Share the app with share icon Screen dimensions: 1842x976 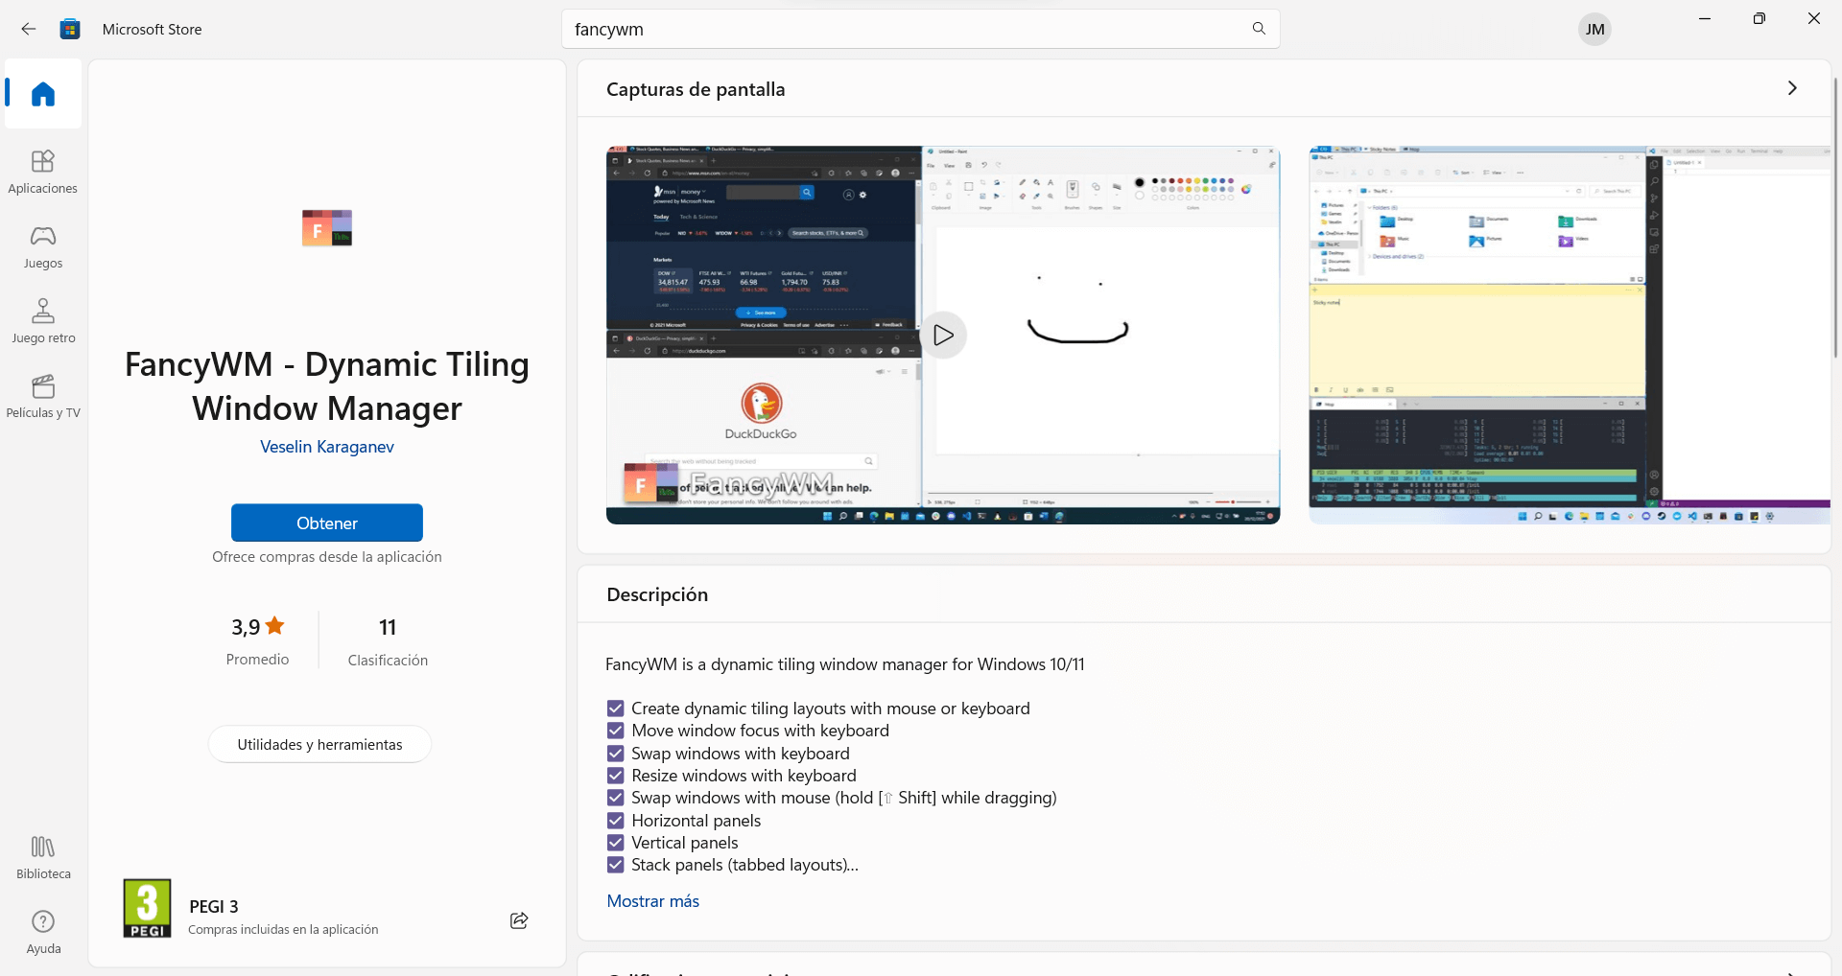(x=519, y=920)
